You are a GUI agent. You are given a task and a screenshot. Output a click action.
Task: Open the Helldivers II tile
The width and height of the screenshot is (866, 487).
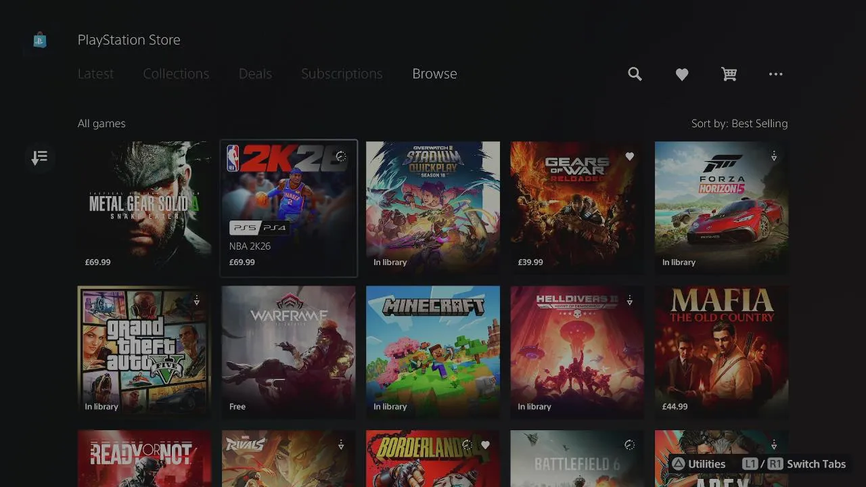pos(577,352)
